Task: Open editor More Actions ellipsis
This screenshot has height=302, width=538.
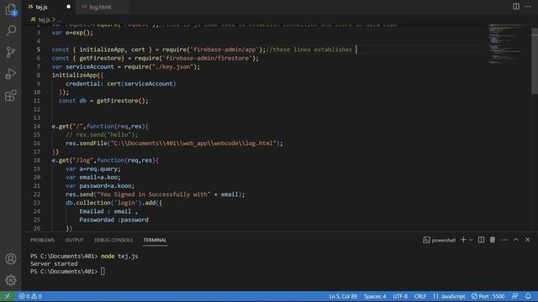Action: click(x=528, y=7)
